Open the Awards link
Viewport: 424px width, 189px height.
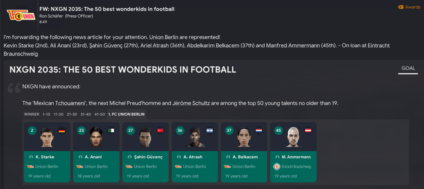click(409, 7)
